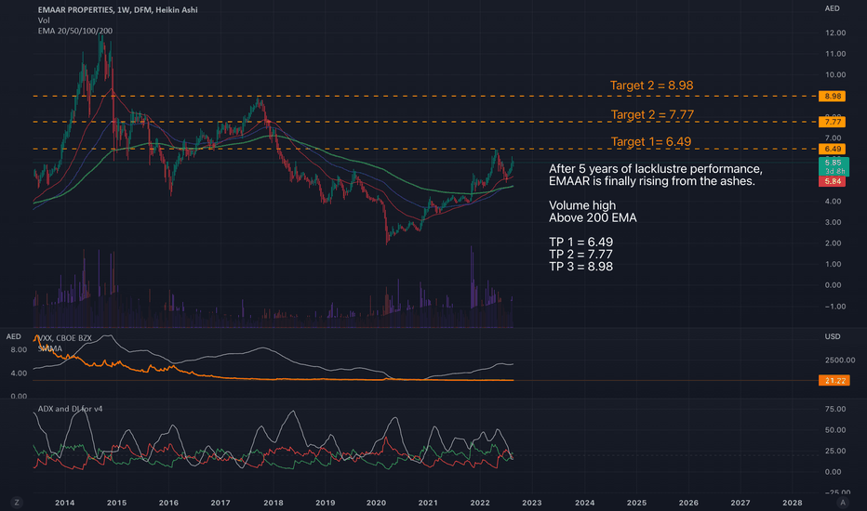This screenshot has width=867, height=511.
Task: Click the 'TP 1 = 6.49' line
Action: [x=580, y=242]
